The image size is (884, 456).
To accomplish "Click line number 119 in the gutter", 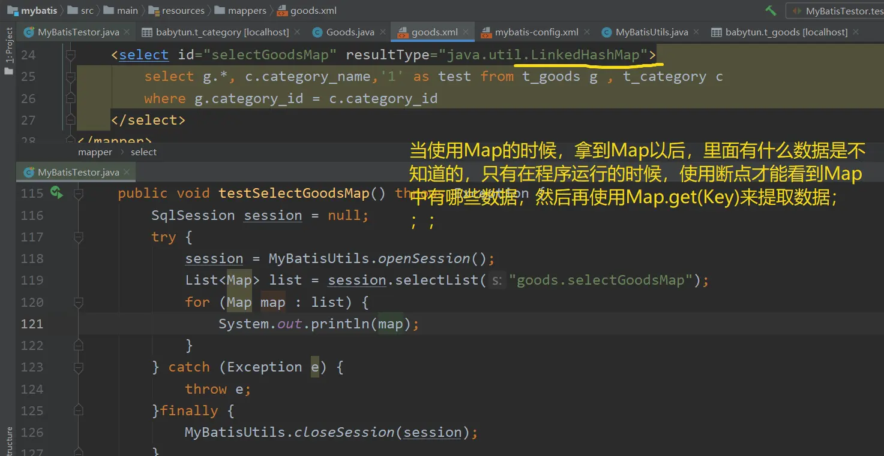I will tap(32, 280).
